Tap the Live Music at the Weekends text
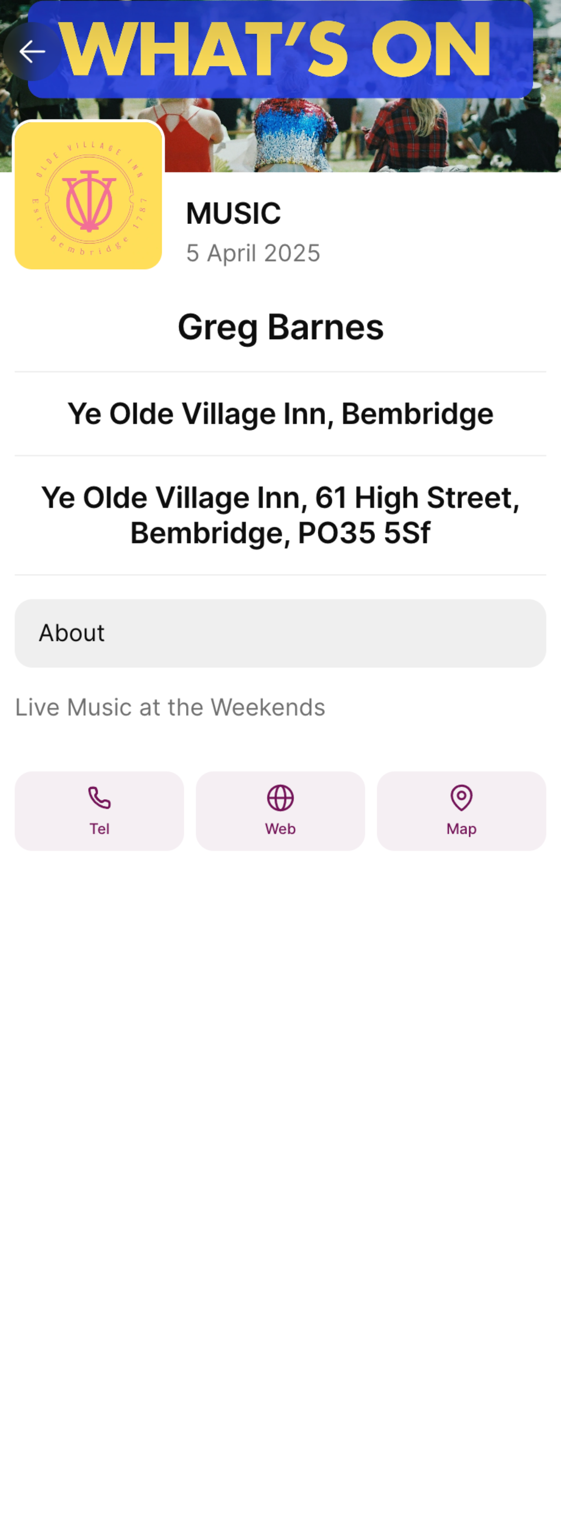The image size is (561, 1522). pos(170,707)
